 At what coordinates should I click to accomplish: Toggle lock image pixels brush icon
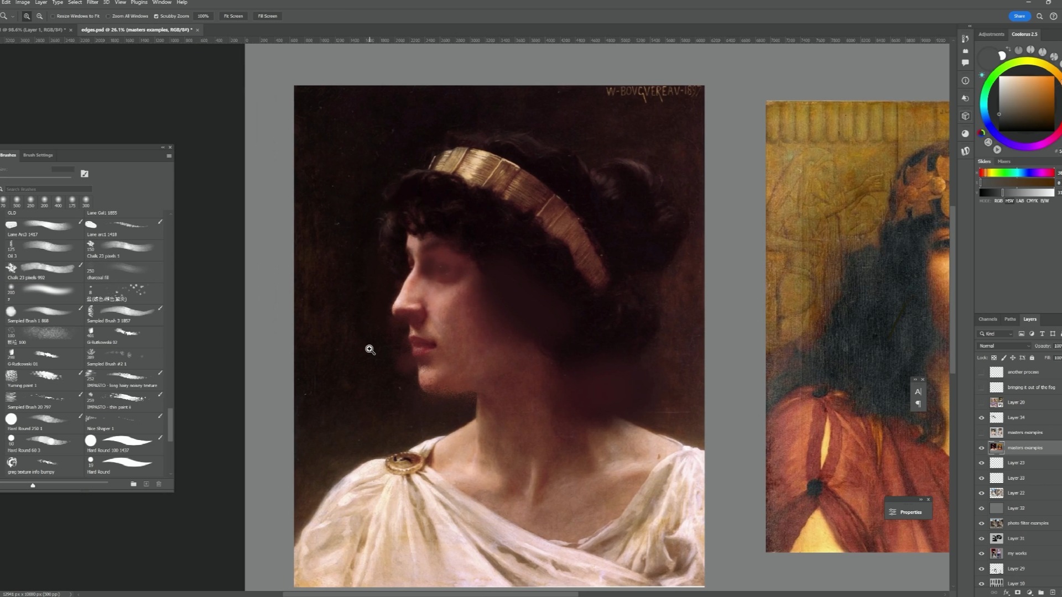[x=1003, y=358]
